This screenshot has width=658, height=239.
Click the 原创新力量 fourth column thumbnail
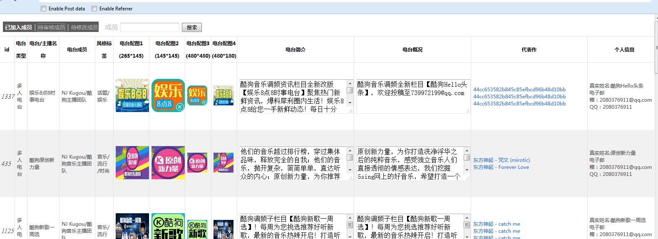[x=223, y=163]
